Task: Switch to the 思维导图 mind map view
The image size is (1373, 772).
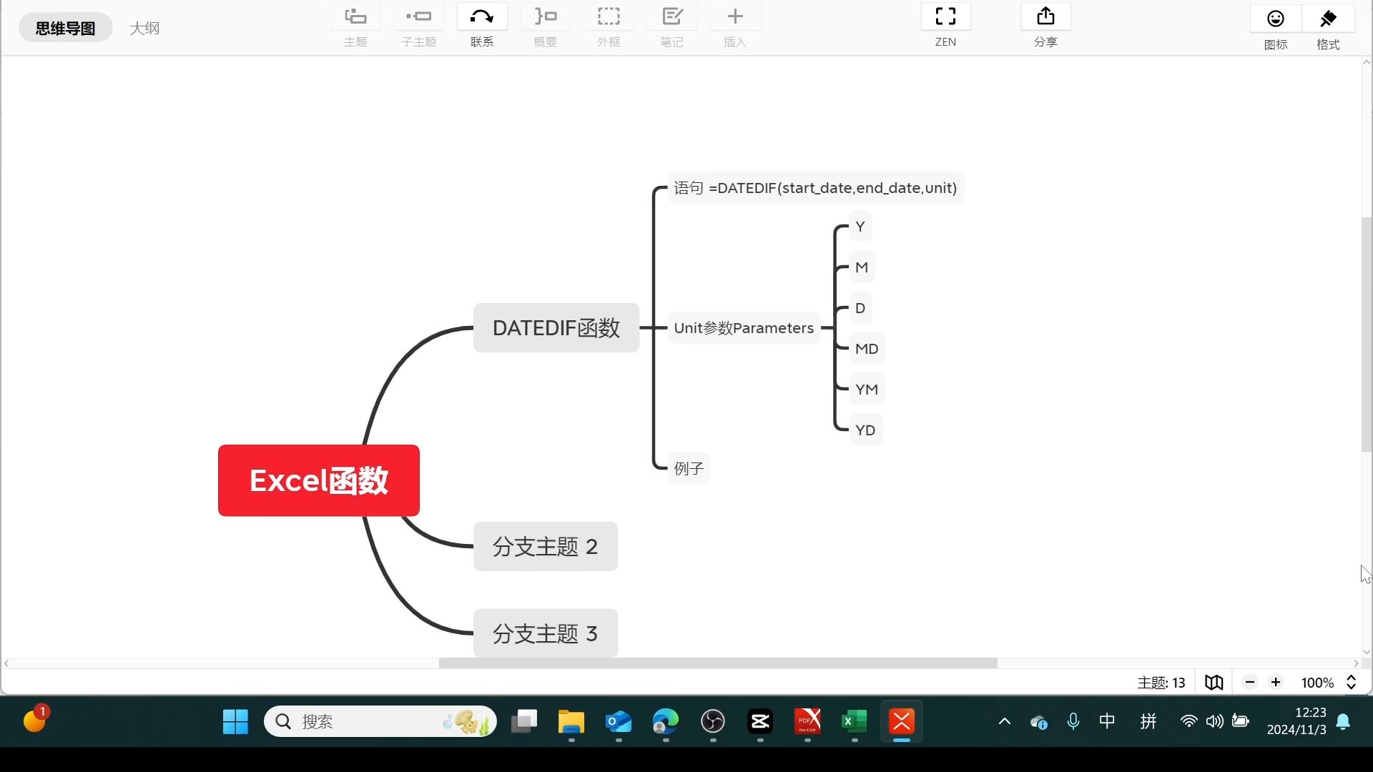Action: point(65,28)
